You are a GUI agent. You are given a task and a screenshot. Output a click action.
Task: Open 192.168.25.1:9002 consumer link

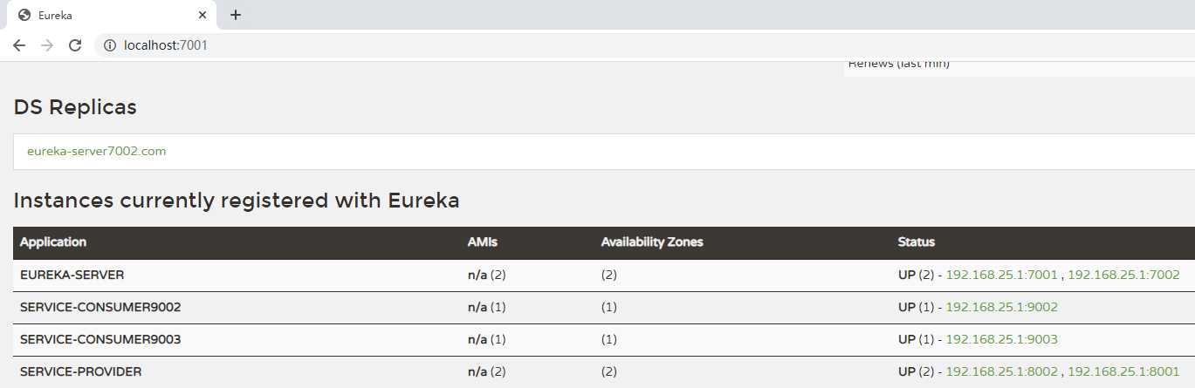[1002, 307]
